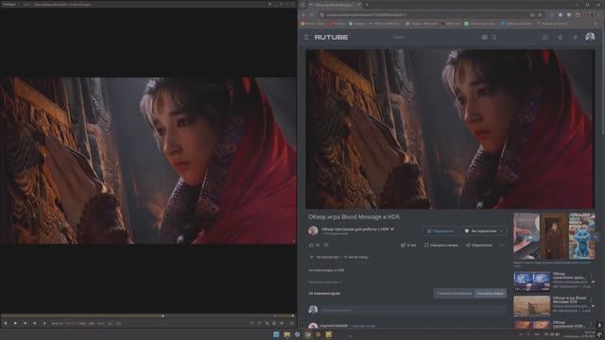Open the three-dots more actions menu under video

(x=502, y=246)
